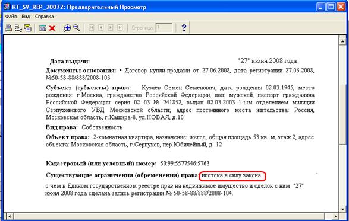Image resolution: width=349 pixels, height=221 pixels.
Task: Click the "Страница:" toolbar label
Action: click(x=143, y=28)
